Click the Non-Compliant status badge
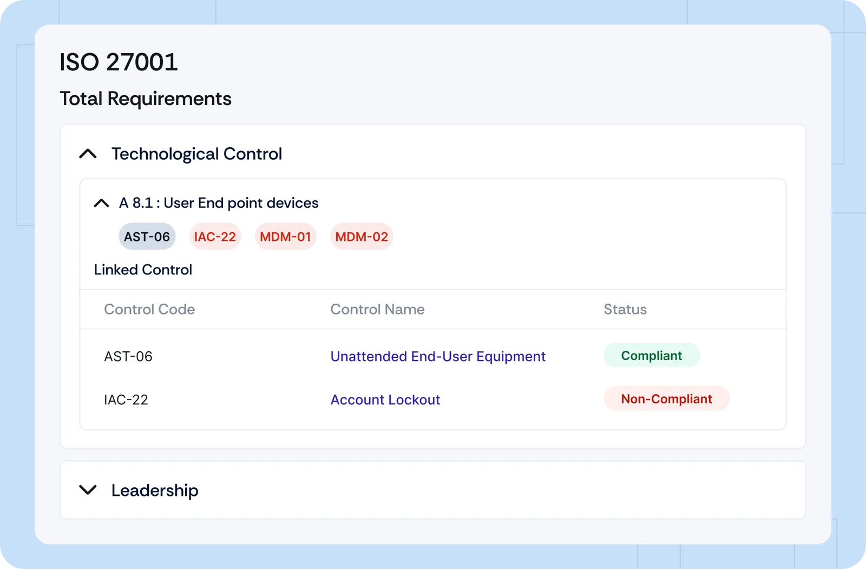 [x=666, y=399]
